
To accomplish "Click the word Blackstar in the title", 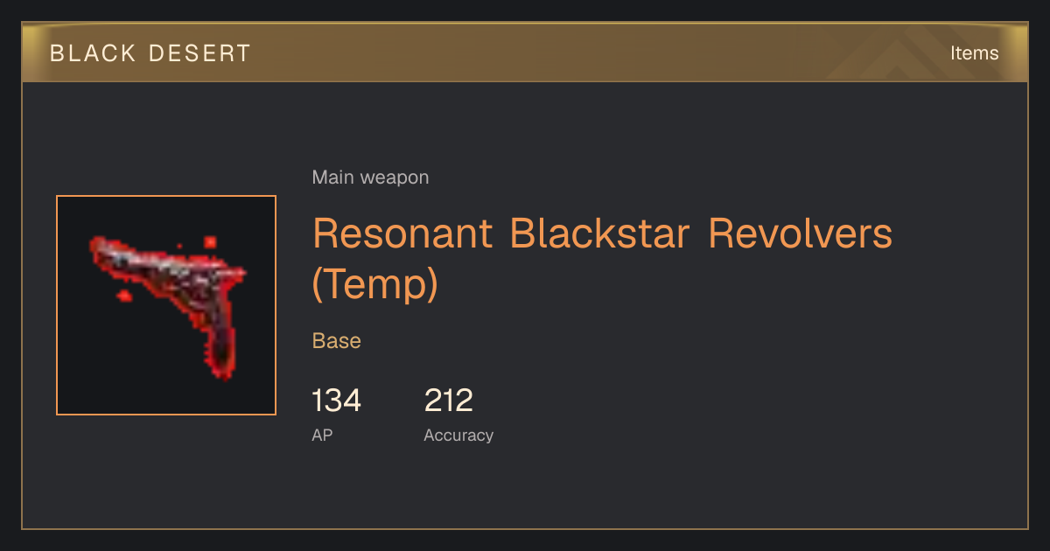I will (600, 234).
